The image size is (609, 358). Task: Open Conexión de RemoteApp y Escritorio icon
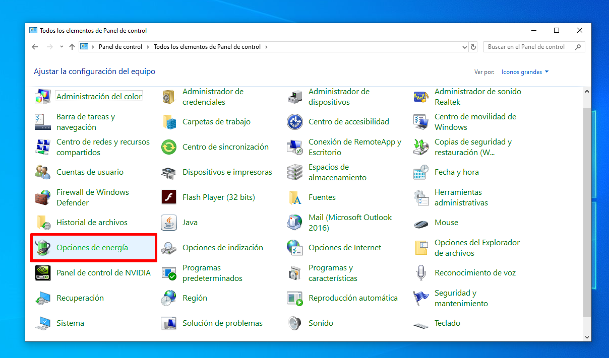click(294, 147)
